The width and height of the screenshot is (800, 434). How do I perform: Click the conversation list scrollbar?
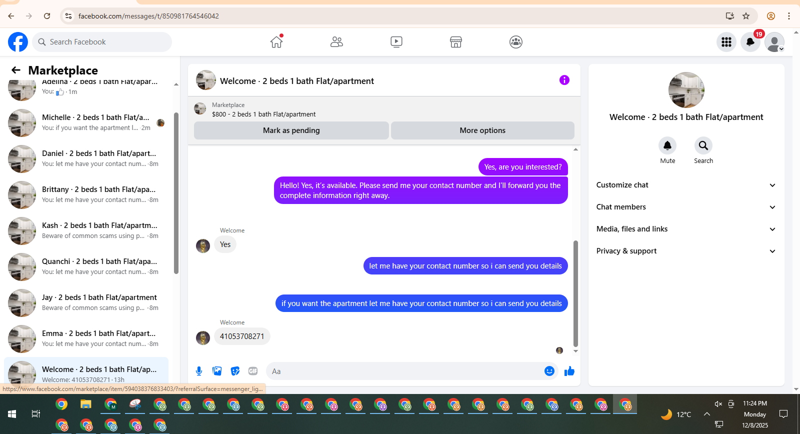[x=176, y=193]
